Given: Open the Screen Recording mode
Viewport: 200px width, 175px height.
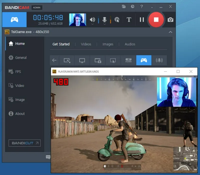Looking at the screenshot, I should tap(82, 60).
